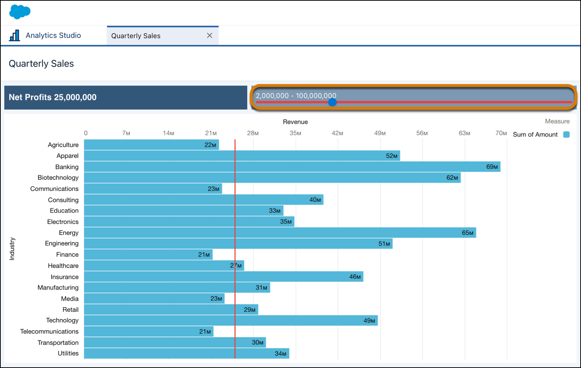This screenshot has height=368, width=581.
Task: Click the Education industry label
Action: pos(64,210)
